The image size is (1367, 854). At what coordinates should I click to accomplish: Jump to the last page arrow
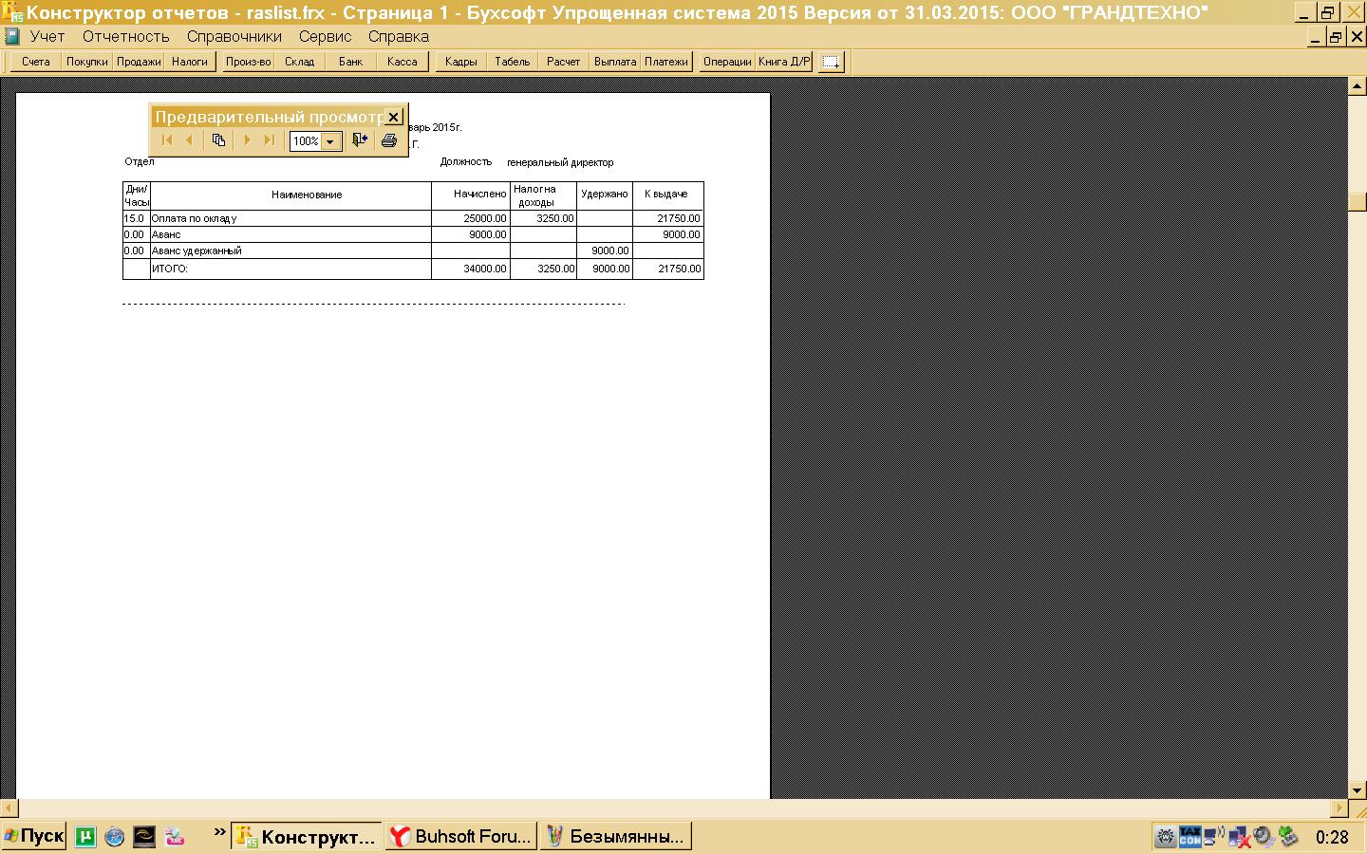(270, 140)
